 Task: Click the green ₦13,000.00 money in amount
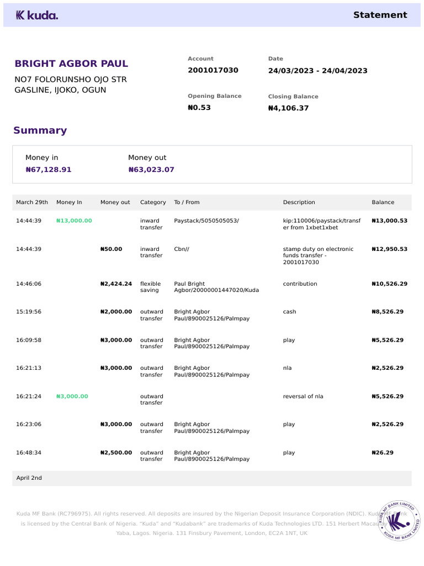point(74,221)
